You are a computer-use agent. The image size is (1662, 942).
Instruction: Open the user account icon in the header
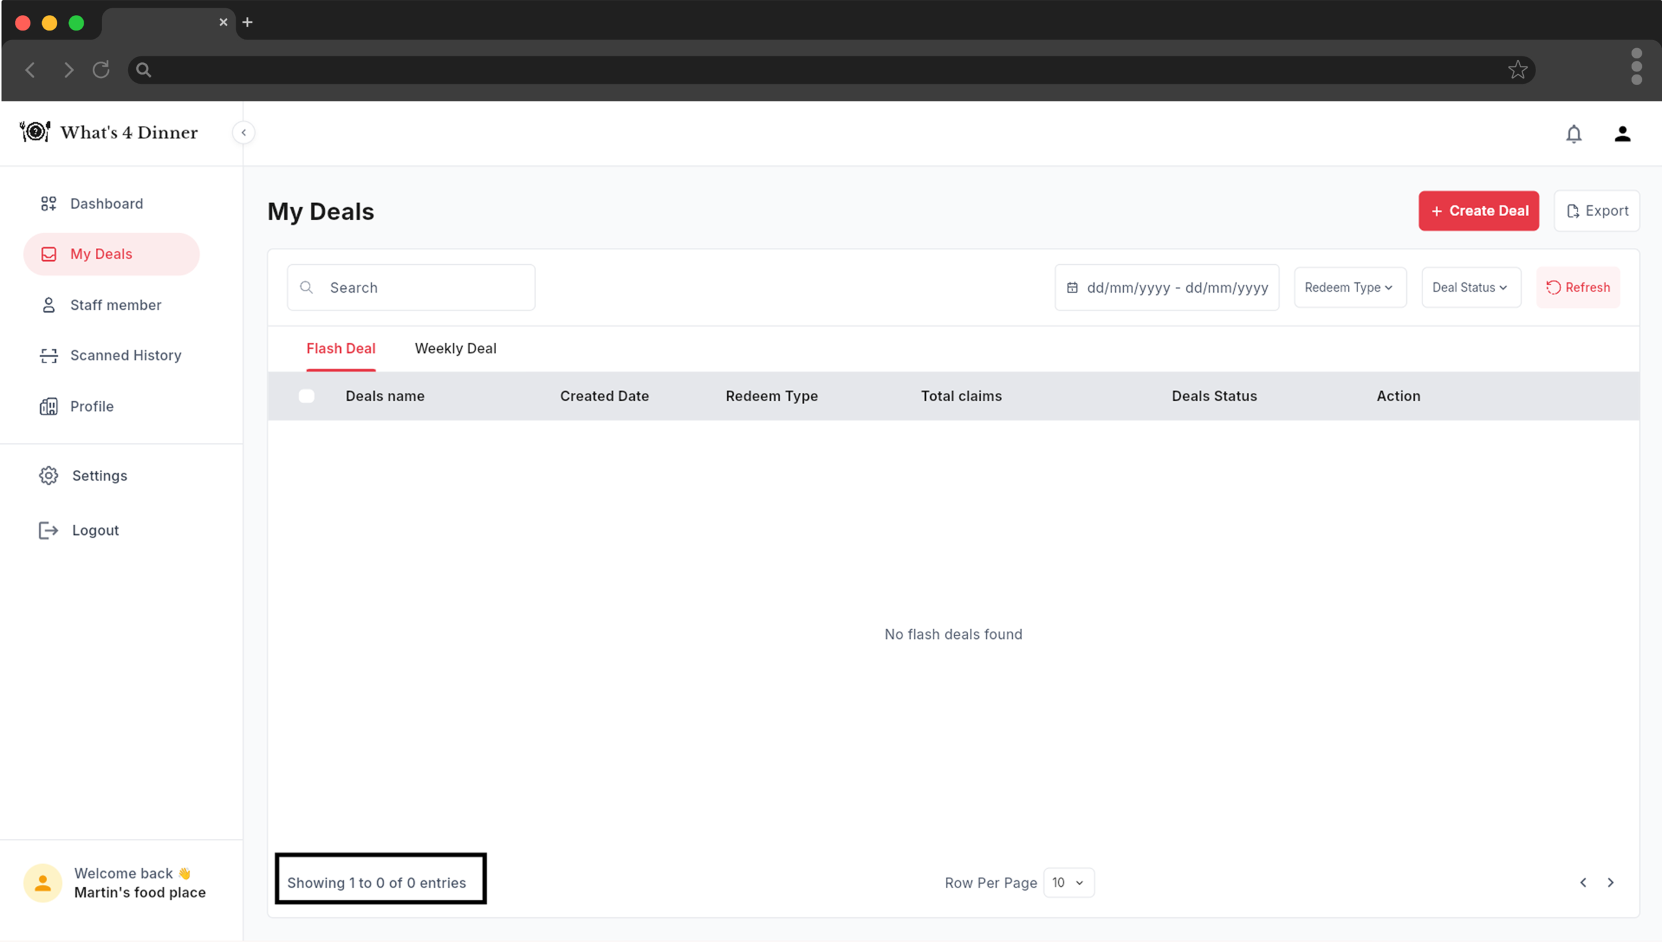[1622, 134]
